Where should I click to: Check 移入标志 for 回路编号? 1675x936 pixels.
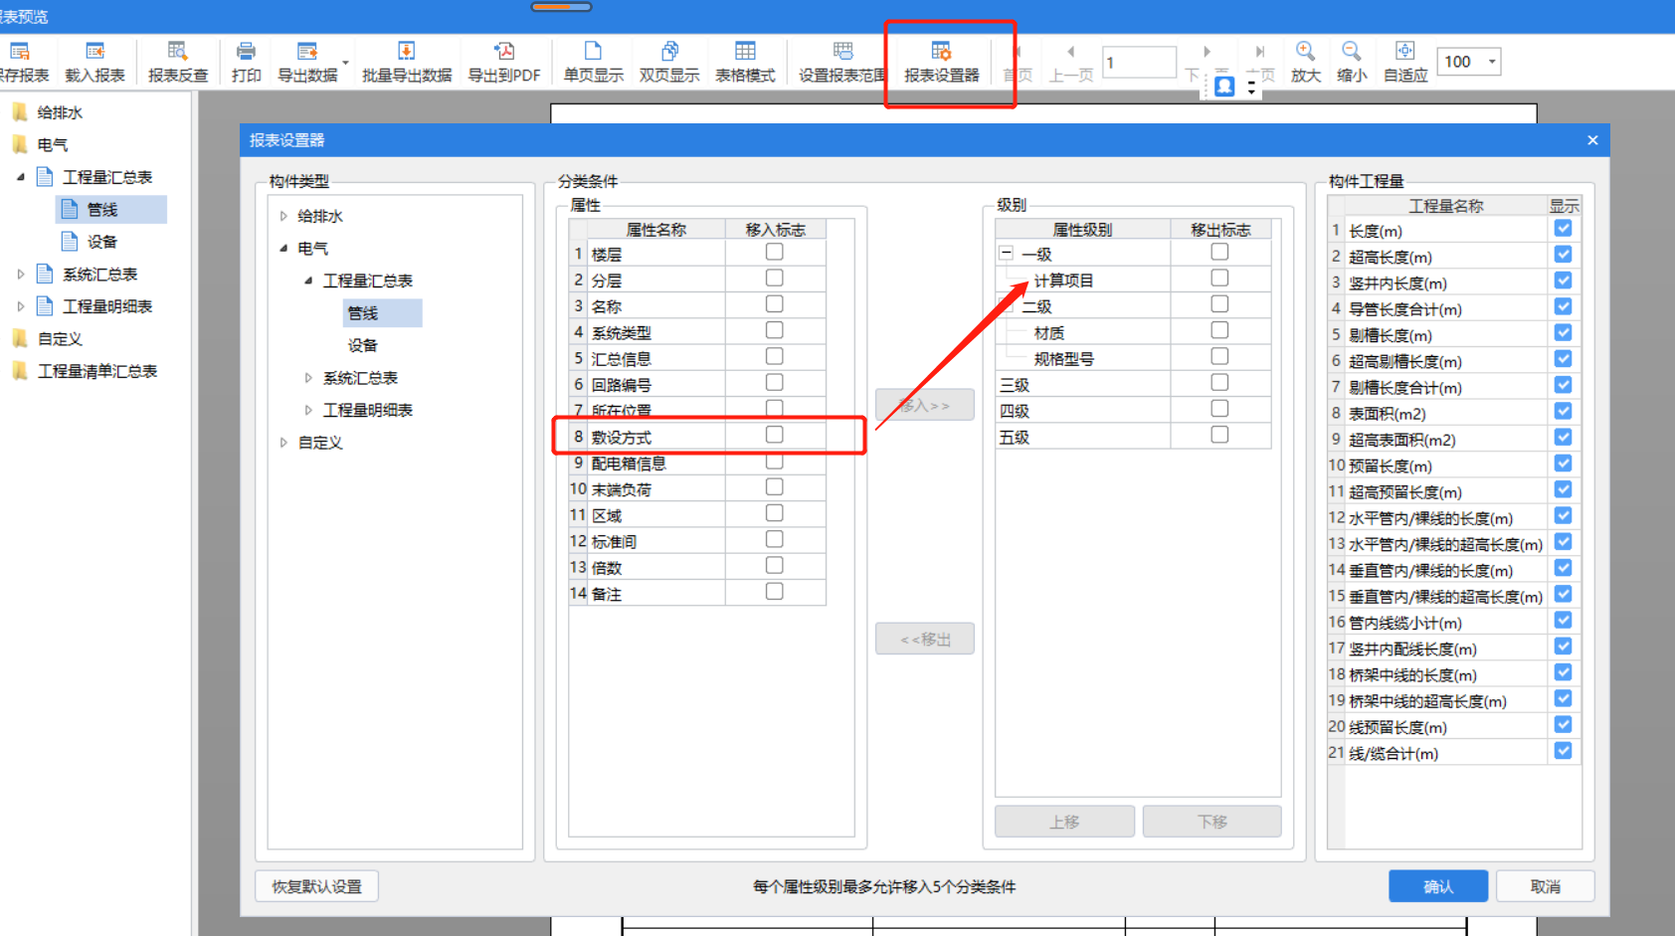[x=775, y=383]
